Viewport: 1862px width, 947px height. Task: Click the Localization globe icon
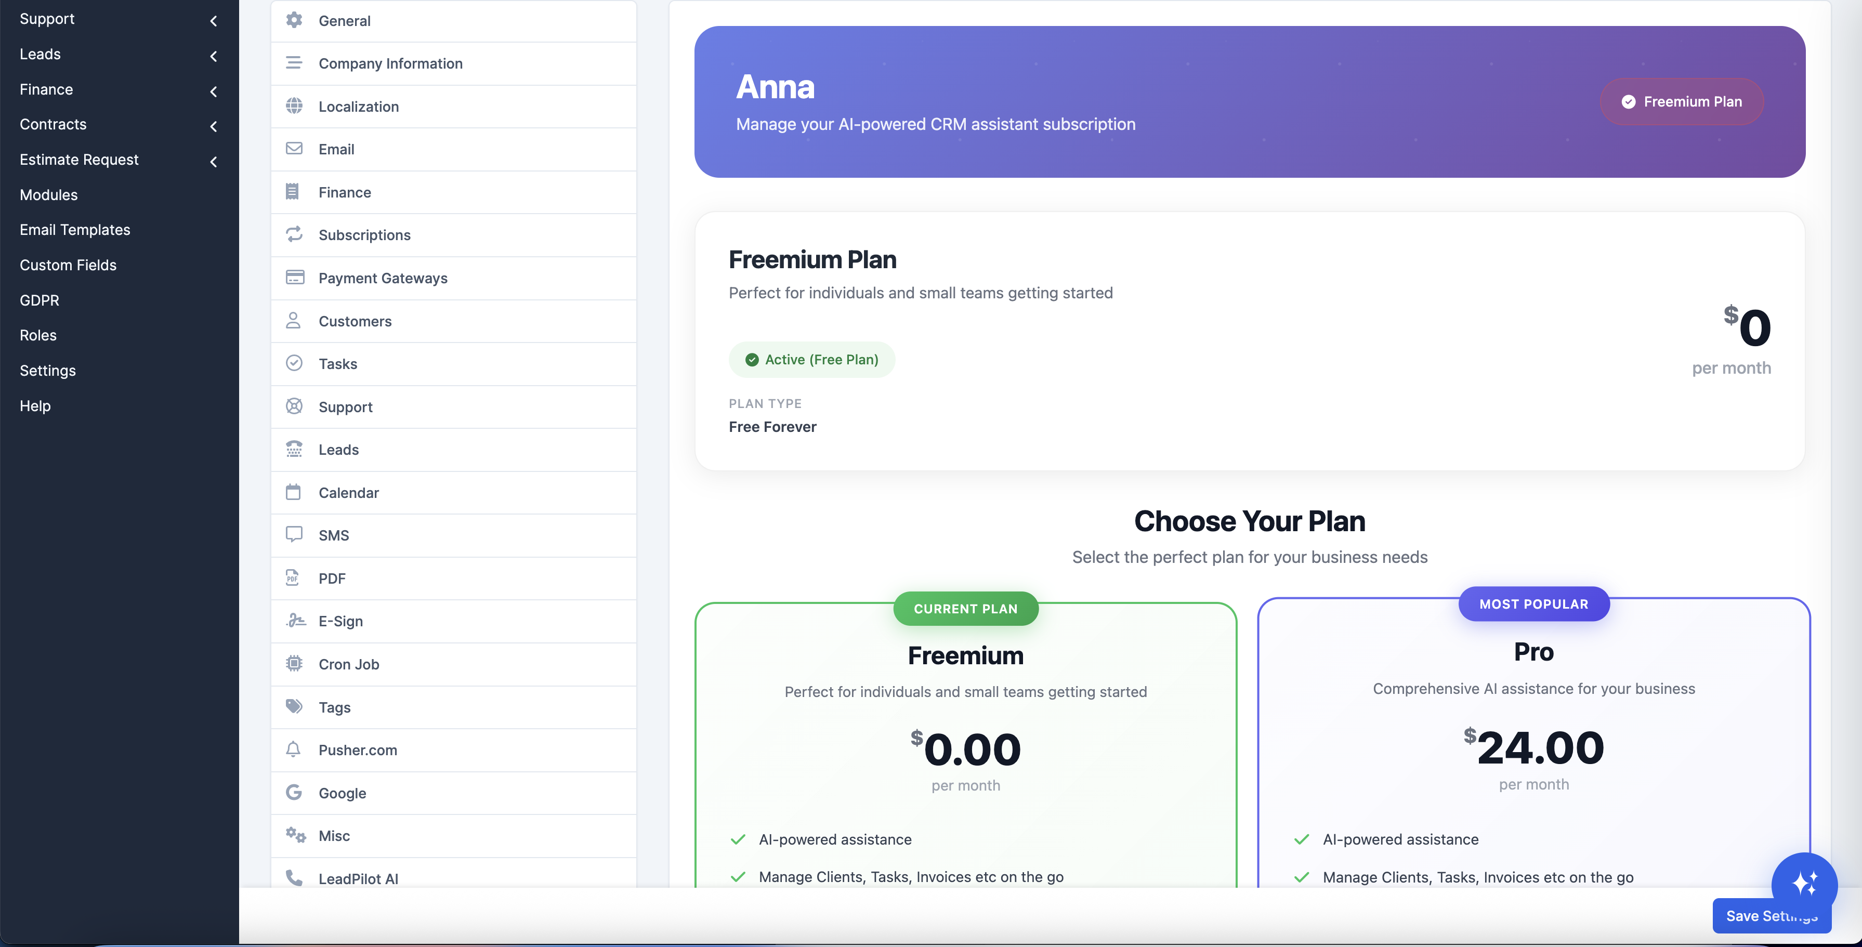click(294, 106)
